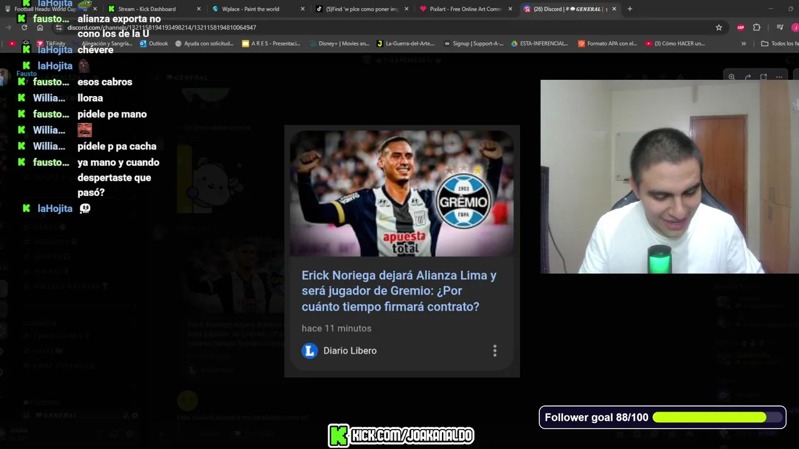Close the Discord tab
Image resolution: width=799 pixels, height=449 pixels.
pyautogui.click(x=614, y=9)
